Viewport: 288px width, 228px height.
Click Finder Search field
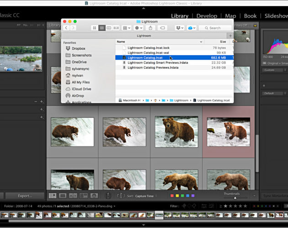[x=215, y=28]
